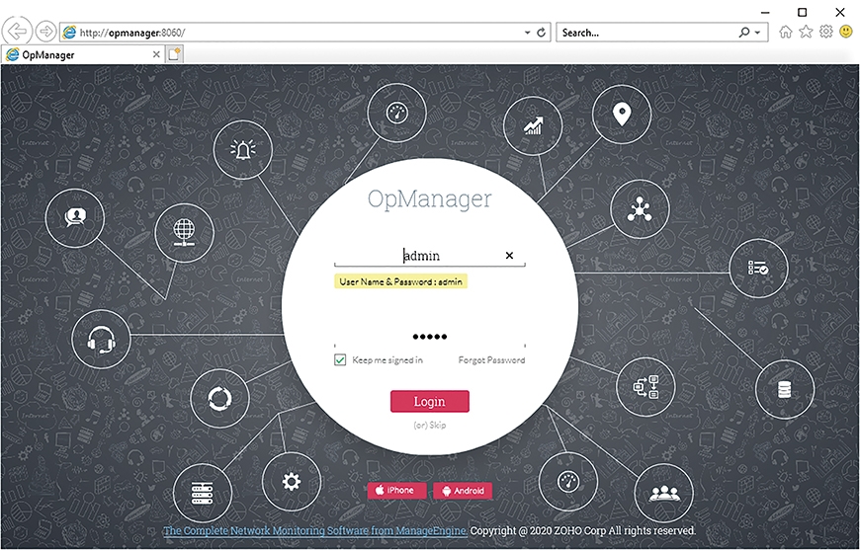Click the smiley feedback icon

(x=847, y=32)
